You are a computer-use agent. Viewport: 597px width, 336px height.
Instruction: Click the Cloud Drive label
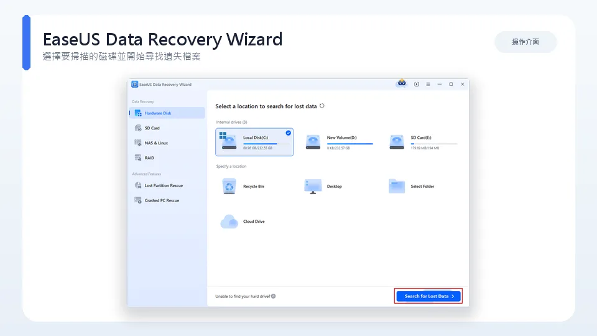pos(254,222)
